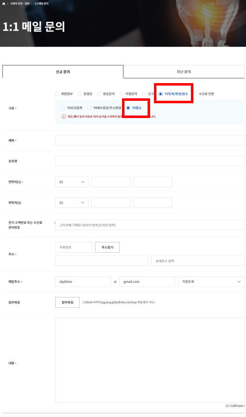Click the middle number field of 연락처(1)

pyautogui.click(x=111, y=182)
